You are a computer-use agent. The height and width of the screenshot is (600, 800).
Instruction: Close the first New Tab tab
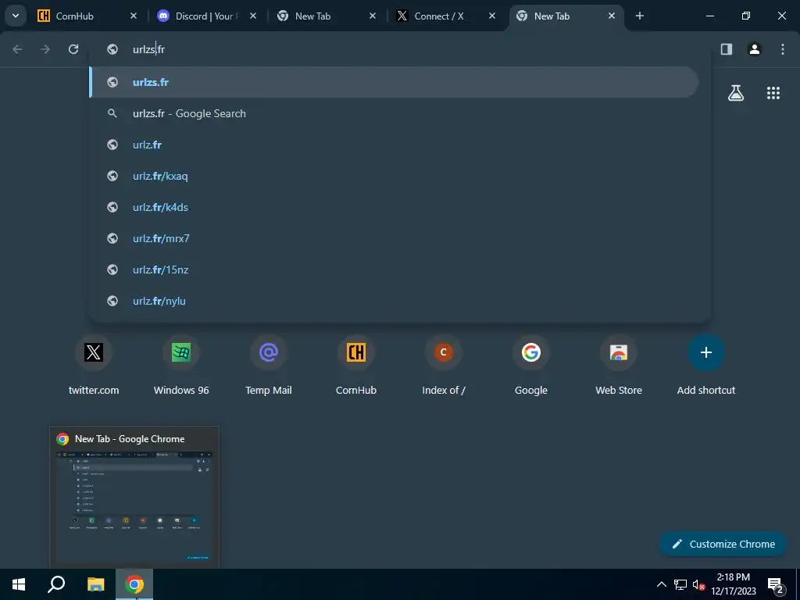pos(373,16)
